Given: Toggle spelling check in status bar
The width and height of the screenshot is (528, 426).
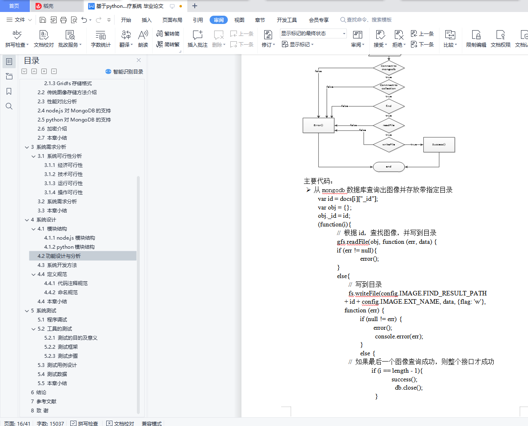Looking at the screenshot, I should pos(84,423).
